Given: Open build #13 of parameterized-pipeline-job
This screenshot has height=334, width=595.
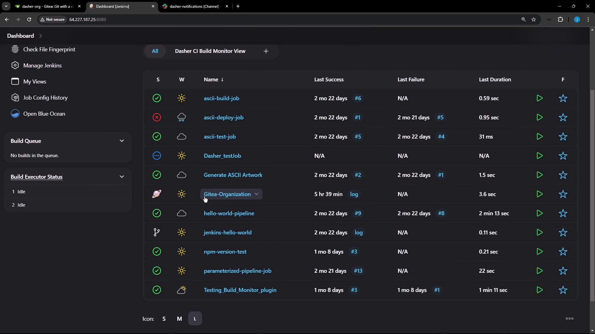Looking at the screenshot, I should 358,271.
